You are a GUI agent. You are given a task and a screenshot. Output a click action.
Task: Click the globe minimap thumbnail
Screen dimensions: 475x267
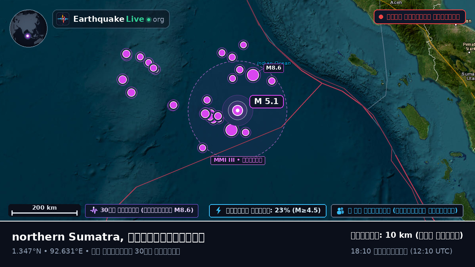click(28, 28)
